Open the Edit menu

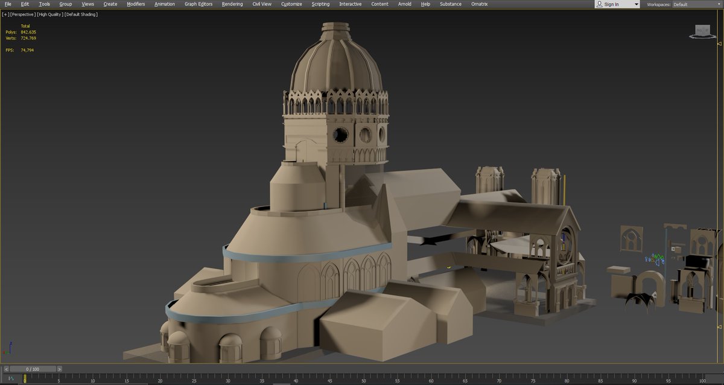click(x=25, y=4)
